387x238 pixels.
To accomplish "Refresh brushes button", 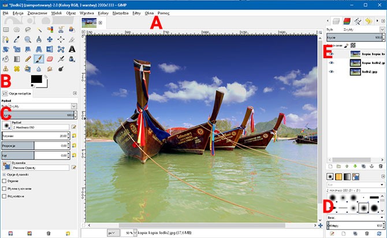I will pyautogui.click(x=379, y=233).
